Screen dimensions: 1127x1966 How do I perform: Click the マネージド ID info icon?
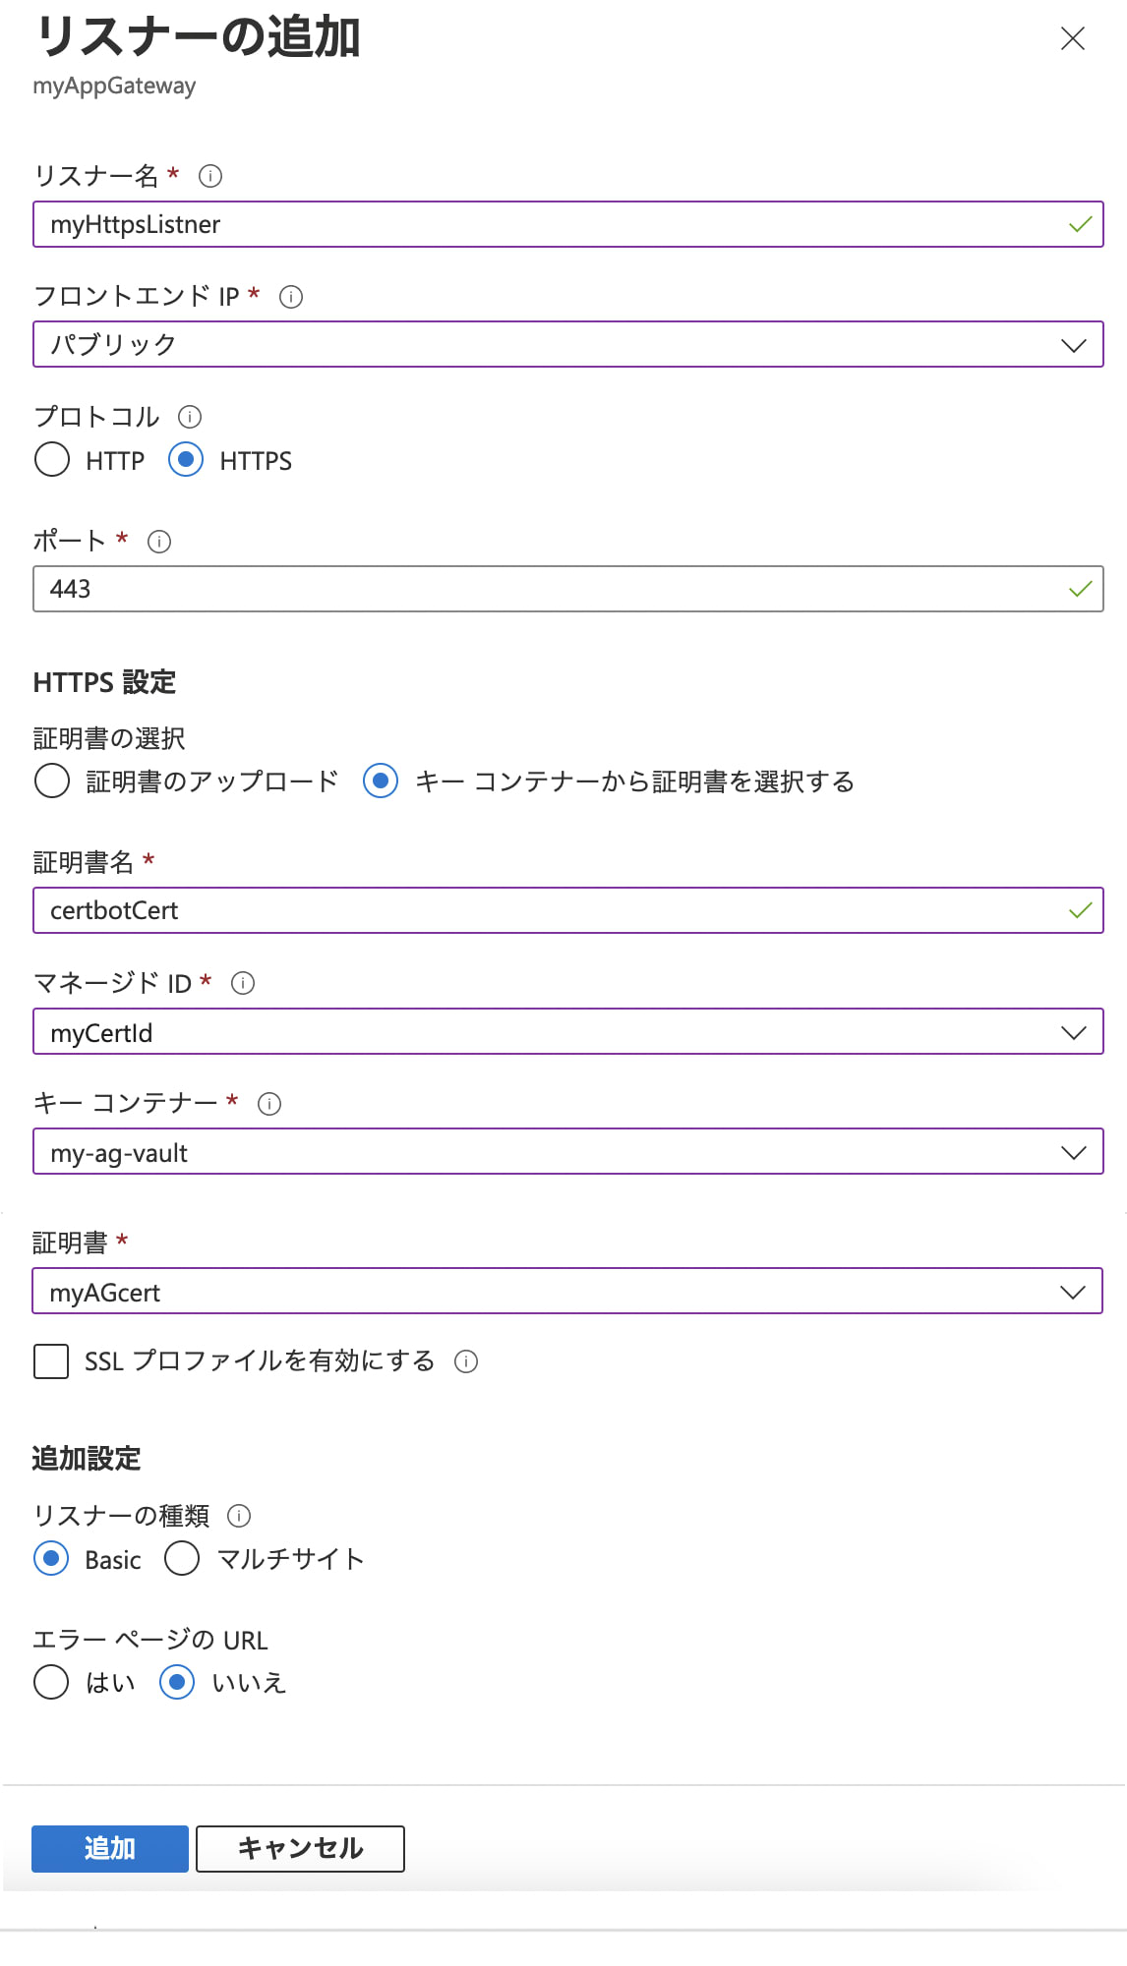pos(243,983)
